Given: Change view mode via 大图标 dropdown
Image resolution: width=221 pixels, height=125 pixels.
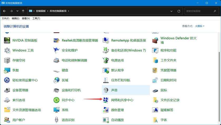Looking at the screenshot, I should (x=200, y=26).
